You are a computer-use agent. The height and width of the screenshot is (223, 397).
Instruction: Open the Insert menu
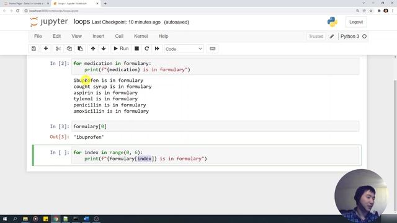(x=99, y=36)
